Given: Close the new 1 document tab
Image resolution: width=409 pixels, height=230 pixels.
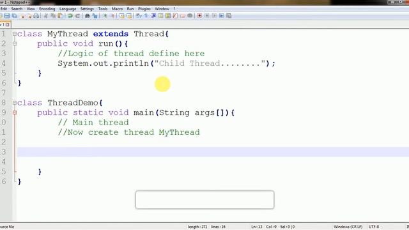Looking at the screenshot, I should tap(7, 24).
